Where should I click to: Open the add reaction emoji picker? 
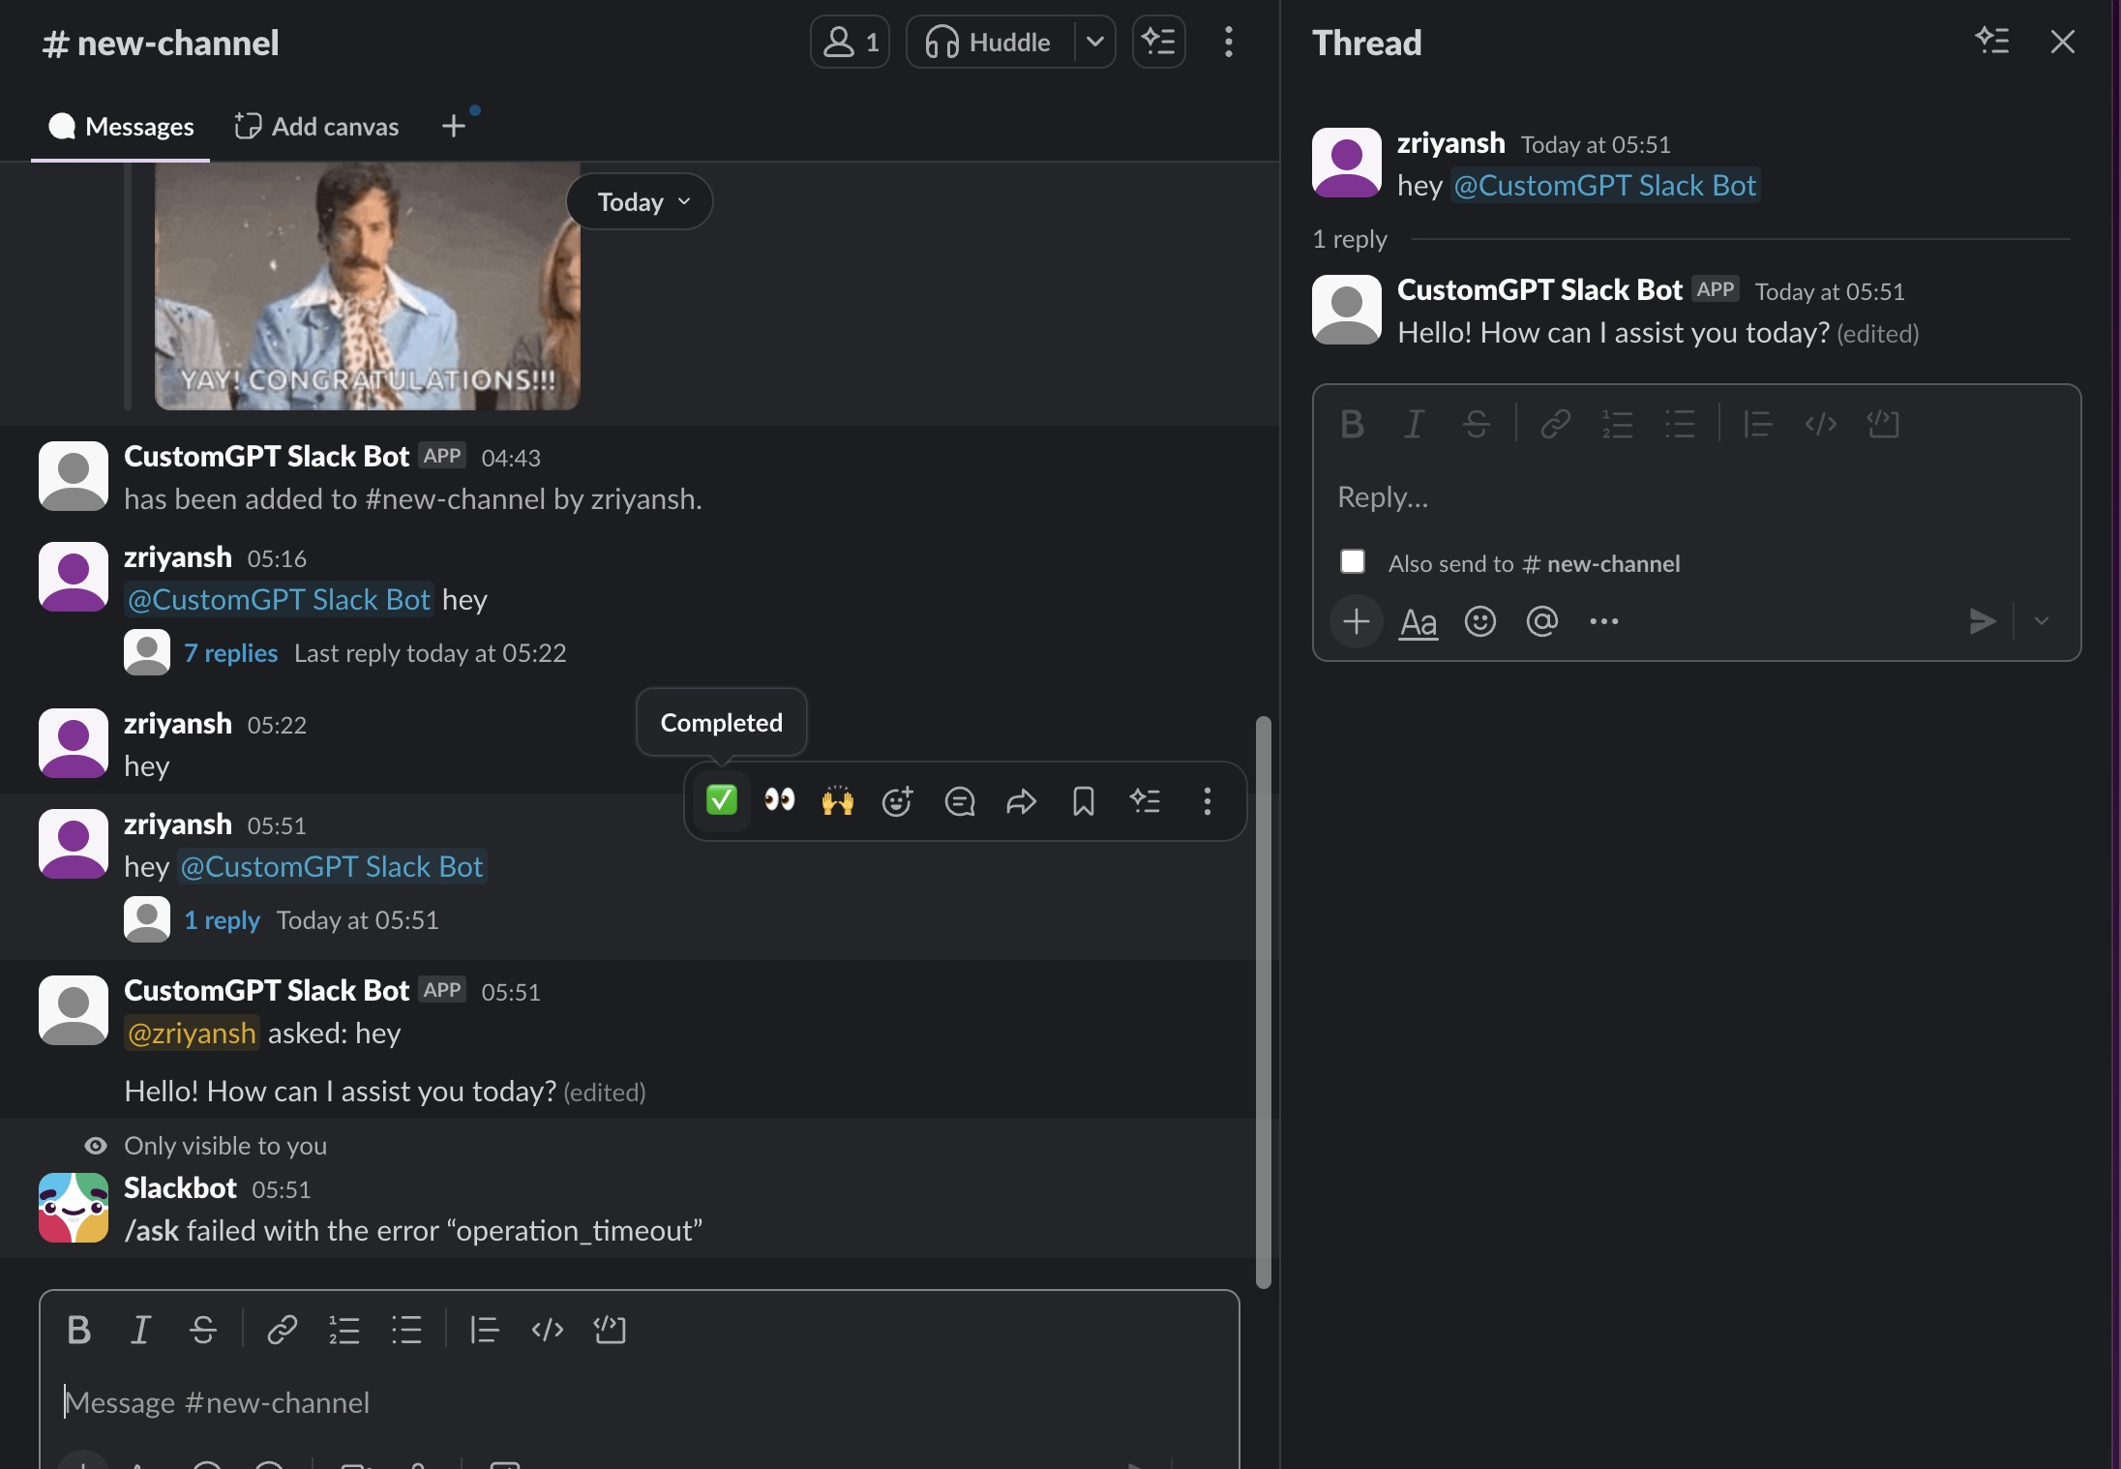click(897, 800)
